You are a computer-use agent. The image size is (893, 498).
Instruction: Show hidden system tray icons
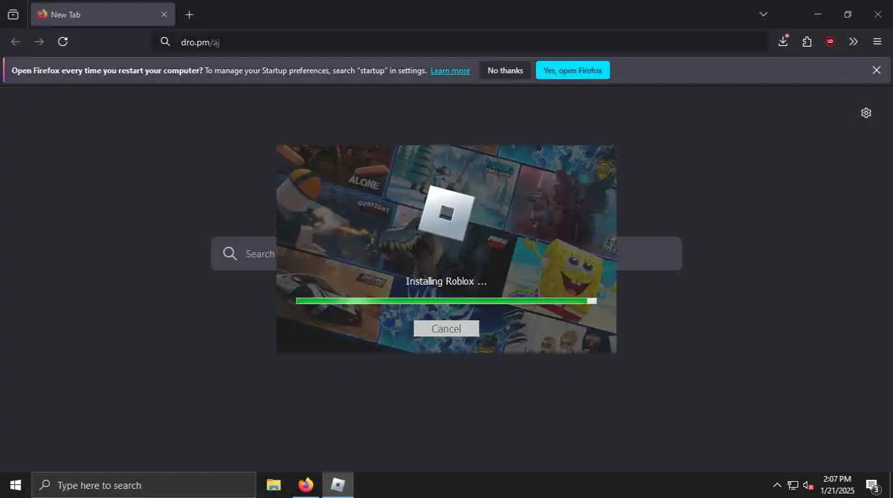click(777, 485)
